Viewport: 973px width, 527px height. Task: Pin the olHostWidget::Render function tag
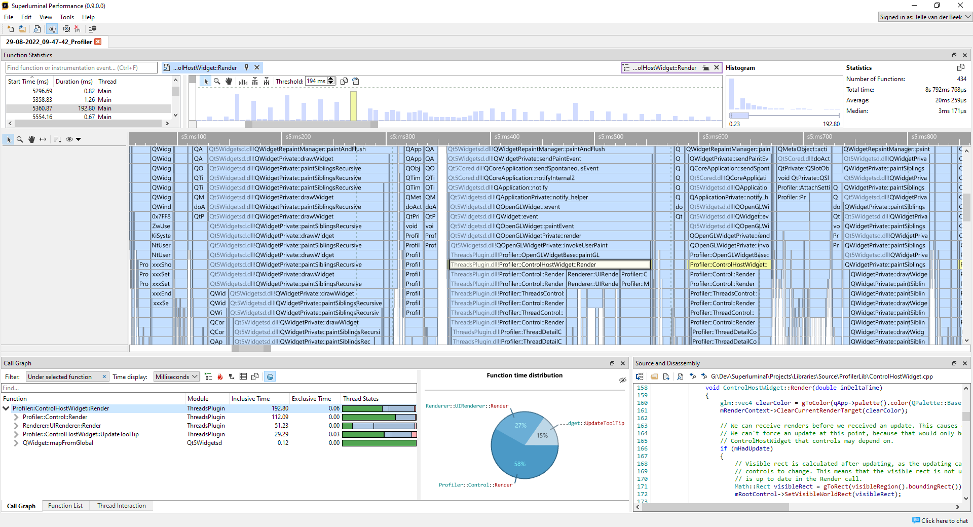(247, 67)
